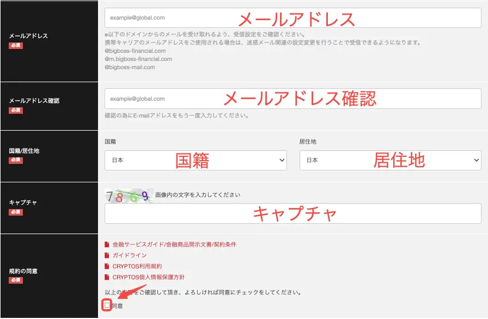Open 金融サービスガイド/金融商品開示文書/契約条件 link
Viewport: 488px width, 319px height.
(174, 244)
